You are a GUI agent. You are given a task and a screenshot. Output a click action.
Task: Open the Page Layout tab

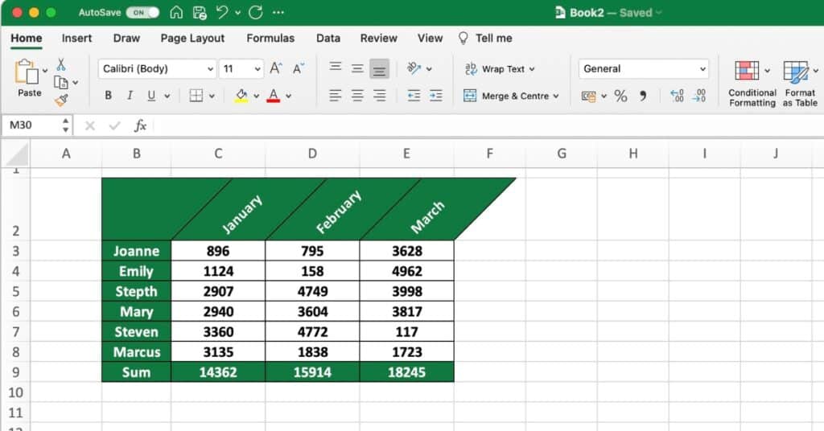pos(192,39)
